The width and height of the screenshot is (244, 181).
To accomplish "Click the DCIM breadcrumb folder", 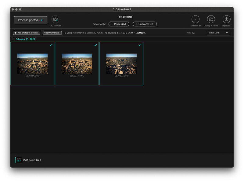I will tap(130, 33).
